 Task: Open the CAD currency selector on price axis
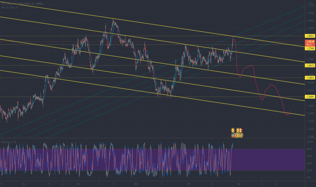[310, 3]
